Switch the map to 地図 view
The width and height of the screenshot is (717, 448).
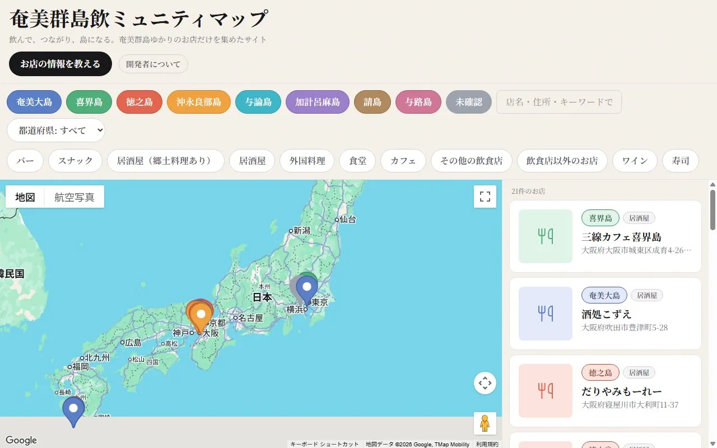pyautogui.click(x=25, y=197)
